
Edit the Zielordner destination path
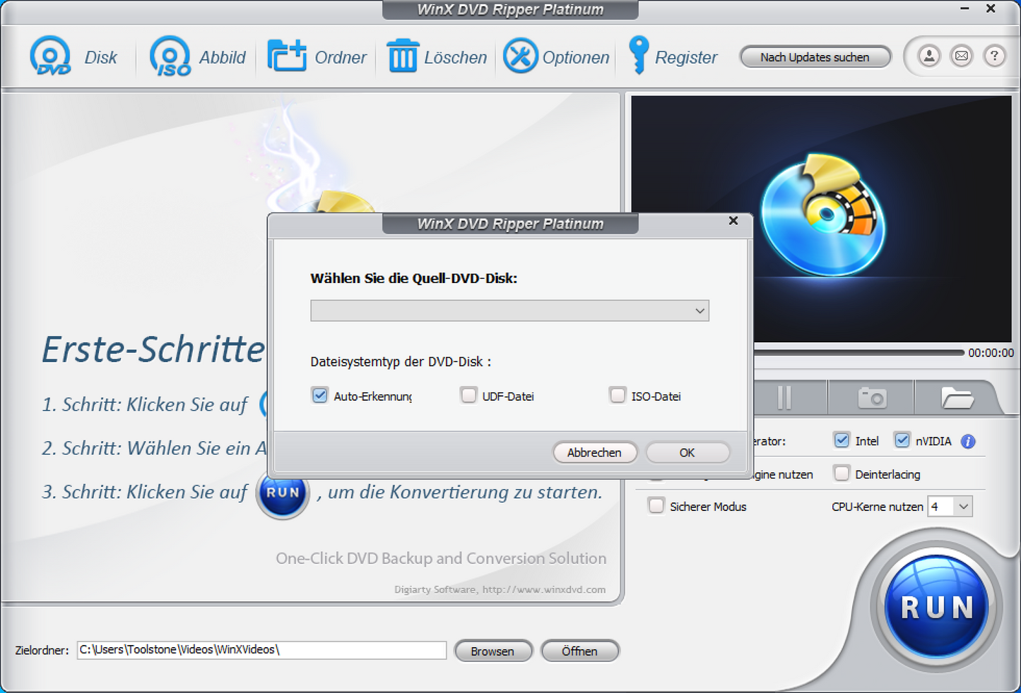tap(261, 650)
